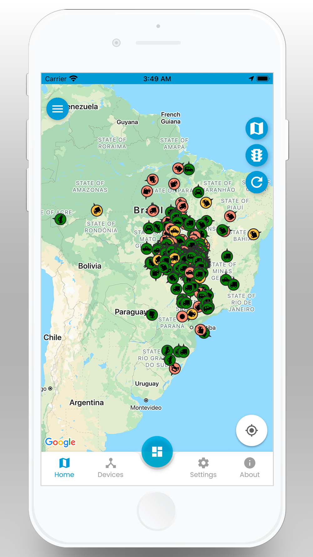Tap the Bolivia country label
This screenshot has height=557, width=313.
90,266
